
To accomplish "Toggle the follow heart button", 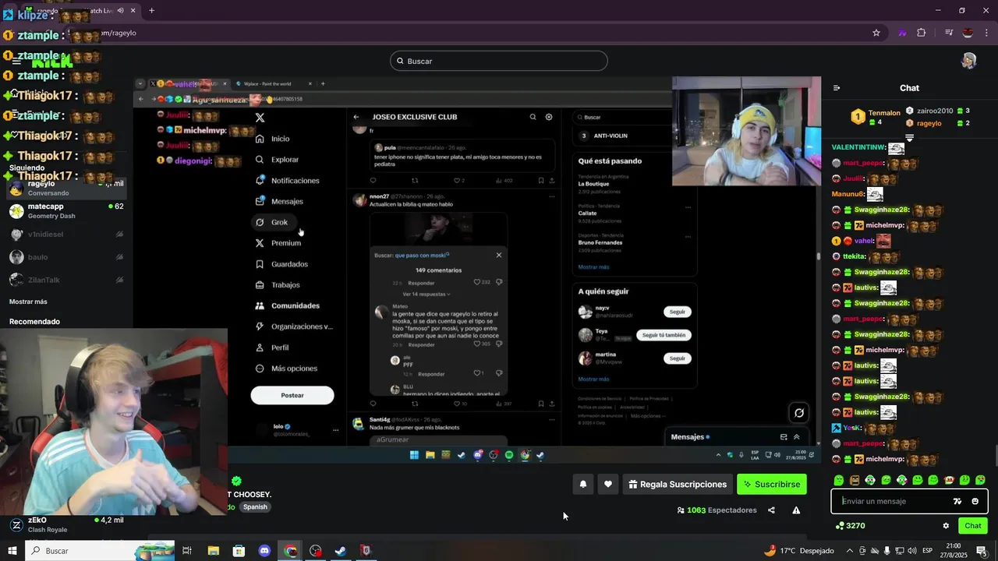I will (x=608, y=484).
